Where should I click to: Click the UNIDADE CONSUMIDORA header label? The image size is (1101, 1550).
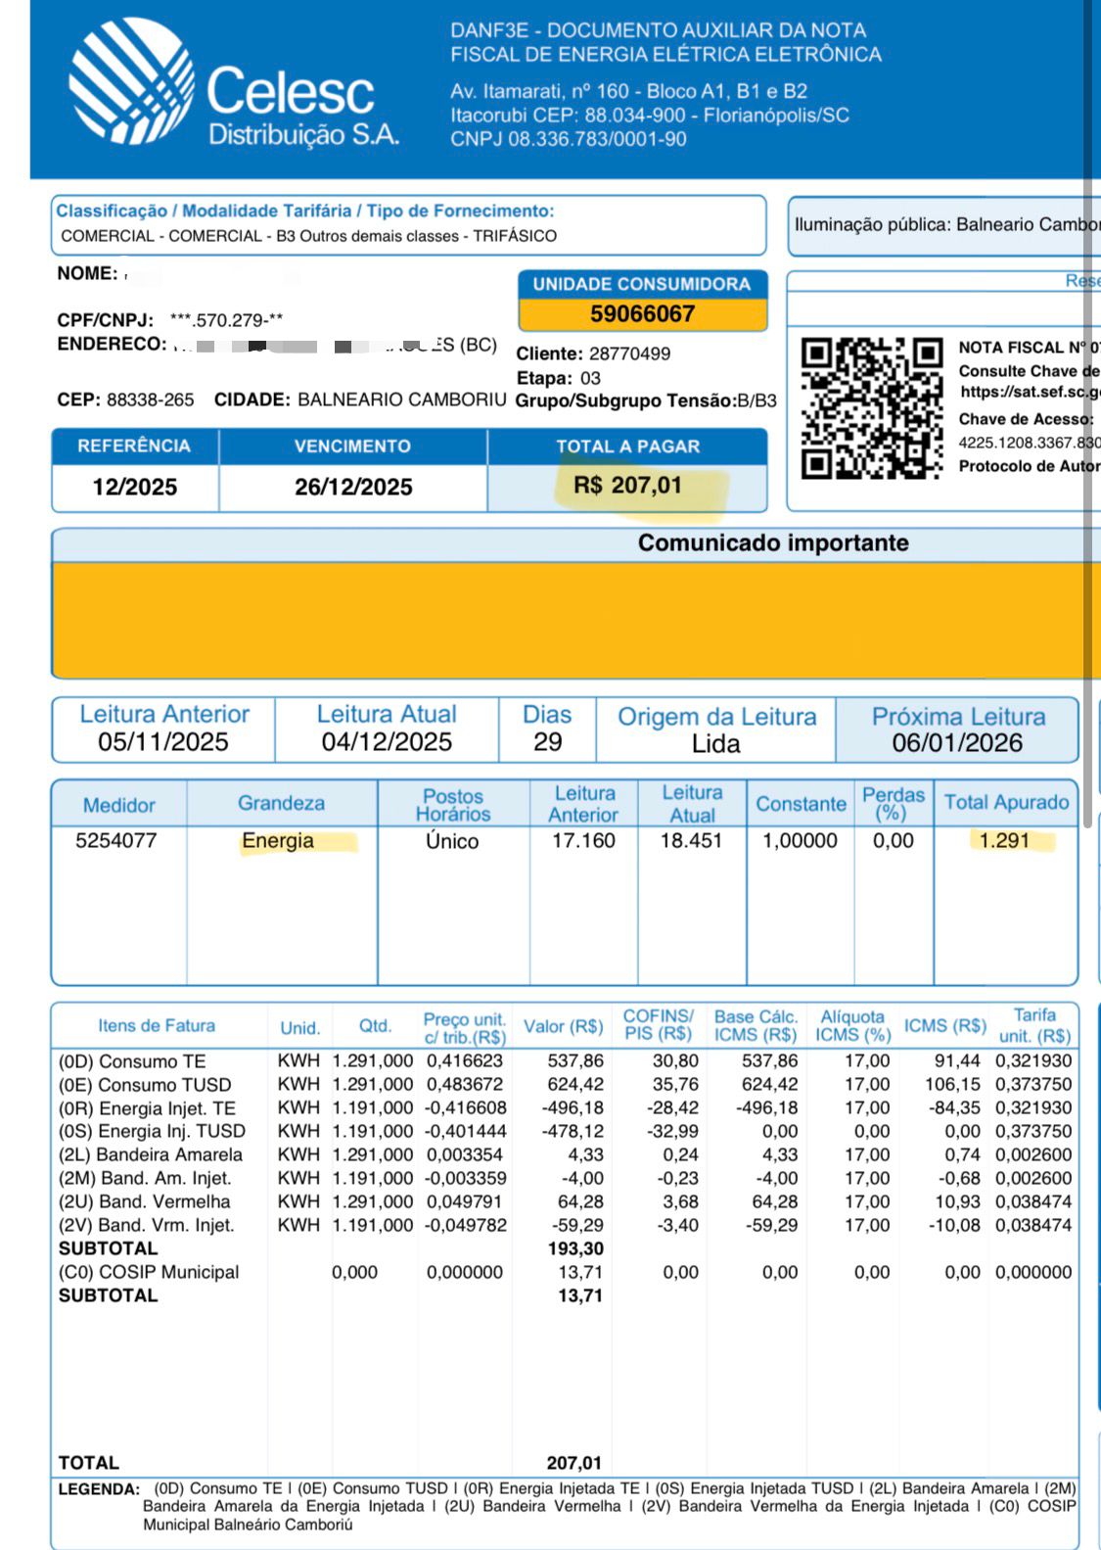click(x=642, y=284)
